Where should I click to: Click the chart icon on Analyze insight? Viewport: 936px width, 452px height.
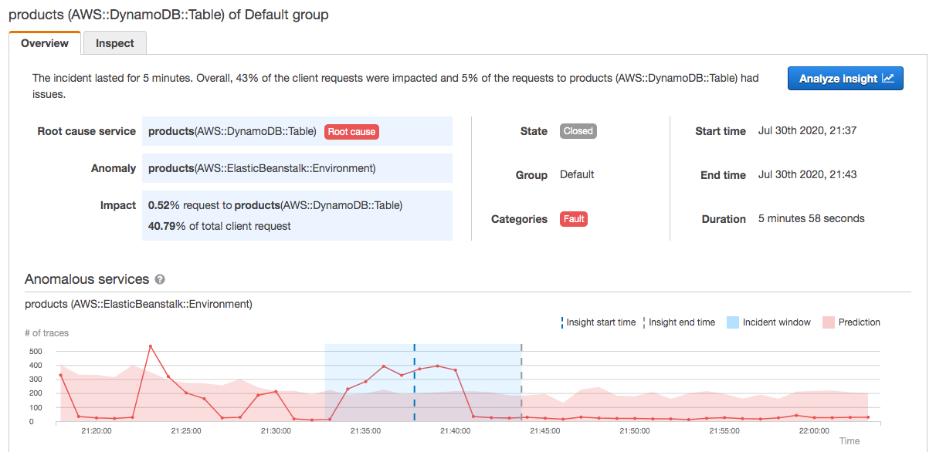[x=887, y=79]
